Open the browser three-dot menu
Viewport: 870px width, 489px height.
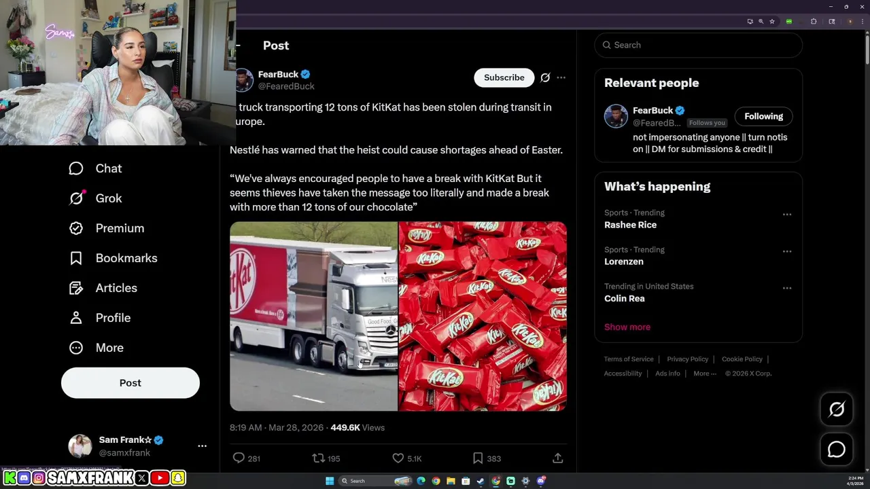coord(862,21)
